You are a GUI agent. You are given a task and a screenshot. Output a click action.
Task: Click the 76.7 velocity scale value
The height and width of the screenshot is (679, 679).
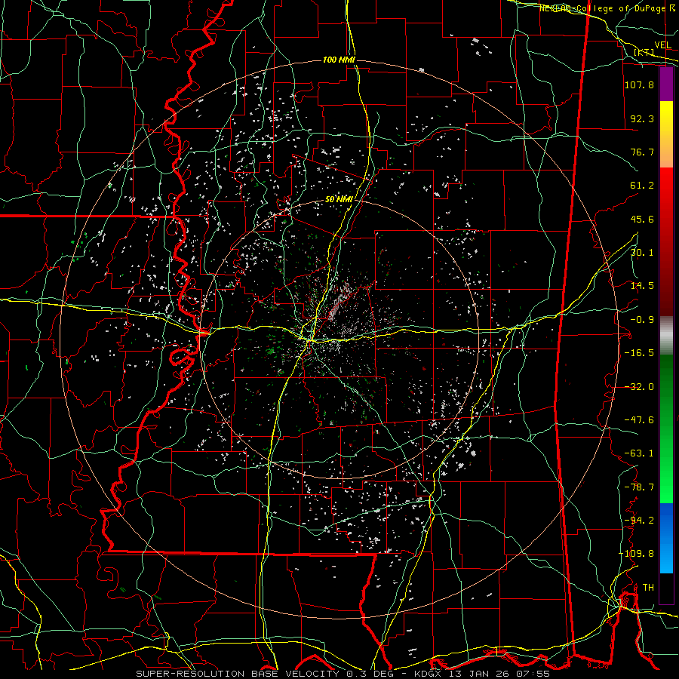pyautogui.click(x=642, y=152)
